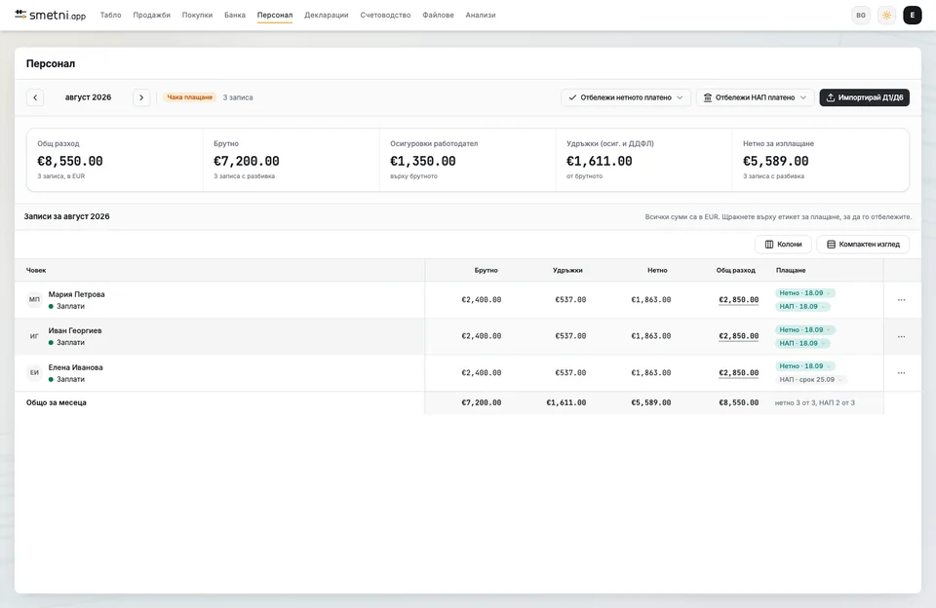Click the smetni.app logo

click(50, 15)
